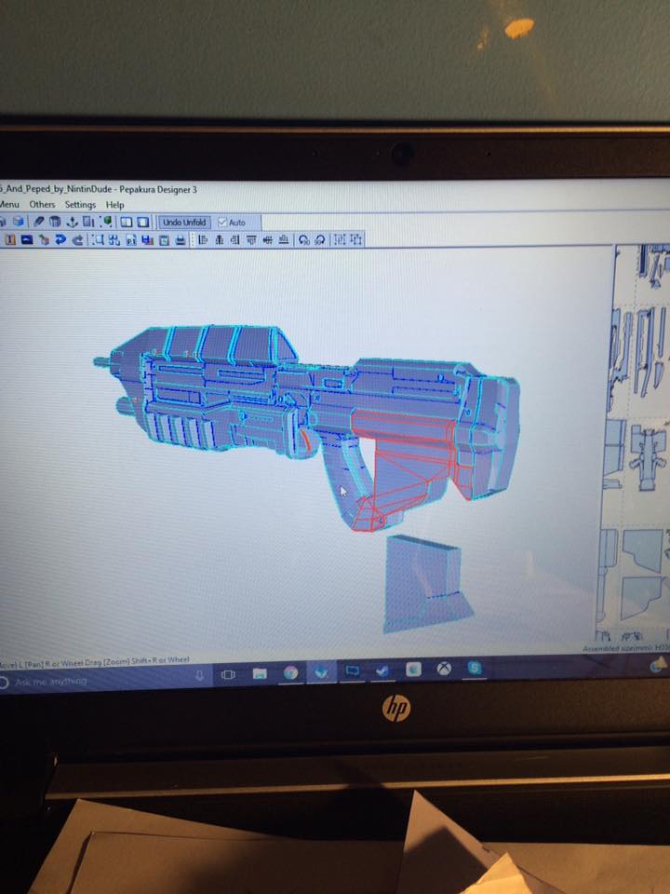Click the grouped squares icon in second toolbar
This screenshot has width=670, height=894.
pos(114,240)
